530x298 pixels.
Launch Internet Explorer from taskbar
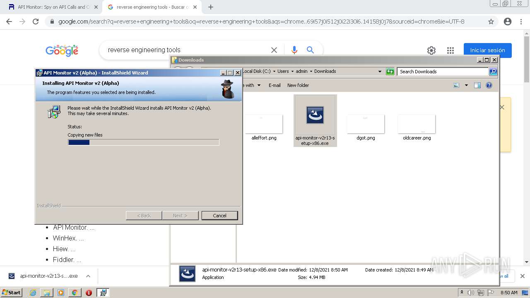[33, 293]
